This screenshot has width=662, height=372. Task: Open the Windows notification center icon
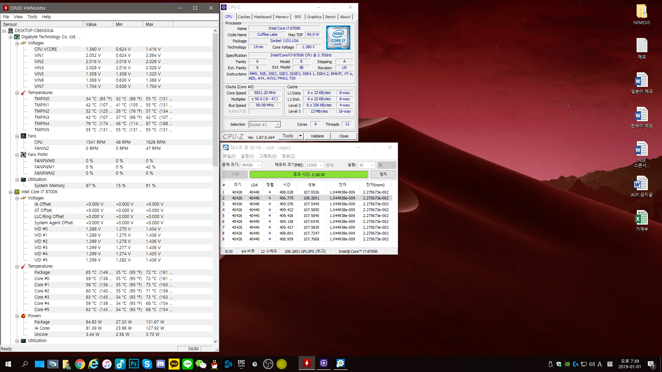651,364
